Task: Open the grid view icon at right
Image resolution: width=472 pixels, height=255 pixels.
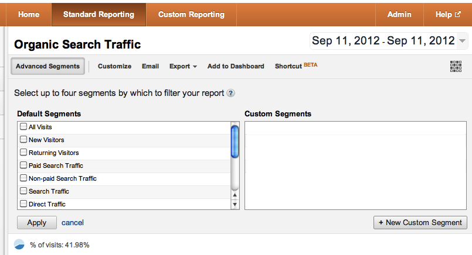Action: (x=456, y=66)
